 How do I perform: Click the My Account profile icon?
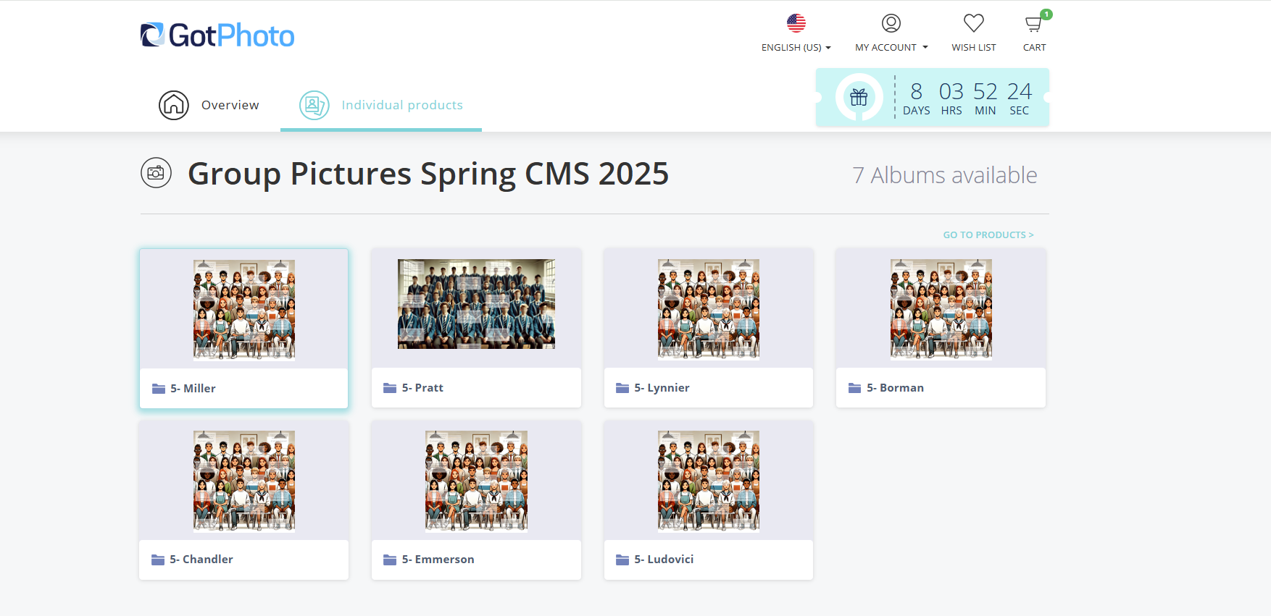[891, 23]
